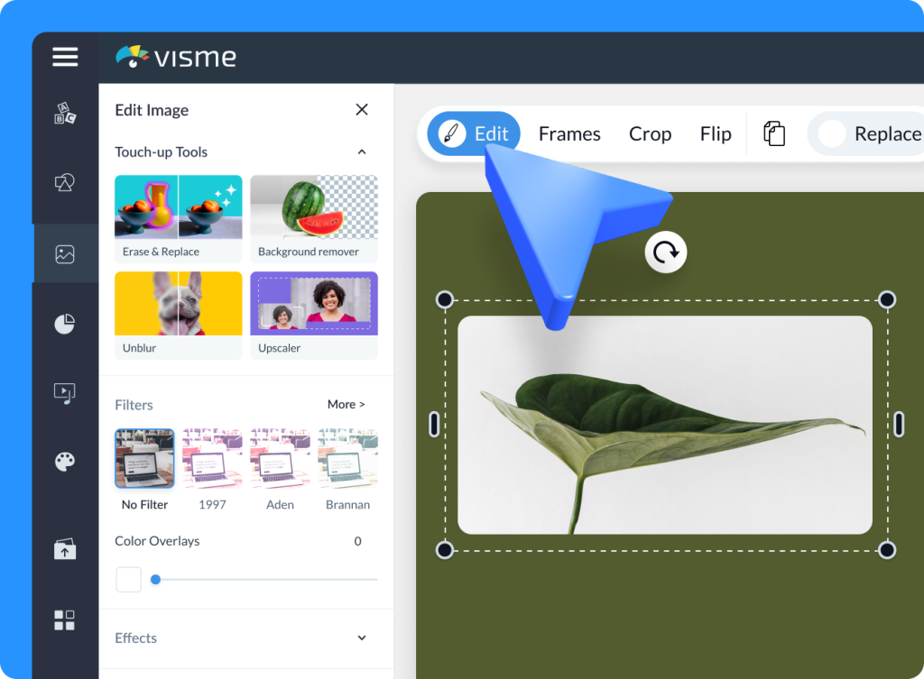Open the Media sidebar panel
Viewport: 924px width, 679px height.
tap(64, 392)
